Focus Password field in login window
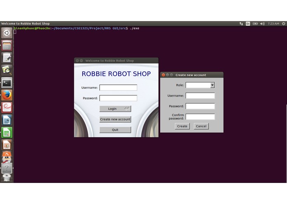Viewport: 287px width, 204px height. pos(118,98)
